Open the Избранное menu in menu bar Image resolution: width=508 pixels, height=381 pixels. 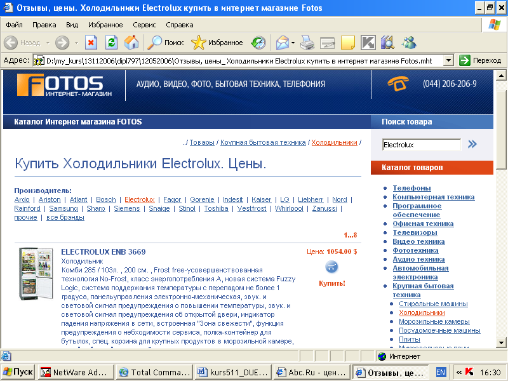pyautogui.click(x=105, y=25)
